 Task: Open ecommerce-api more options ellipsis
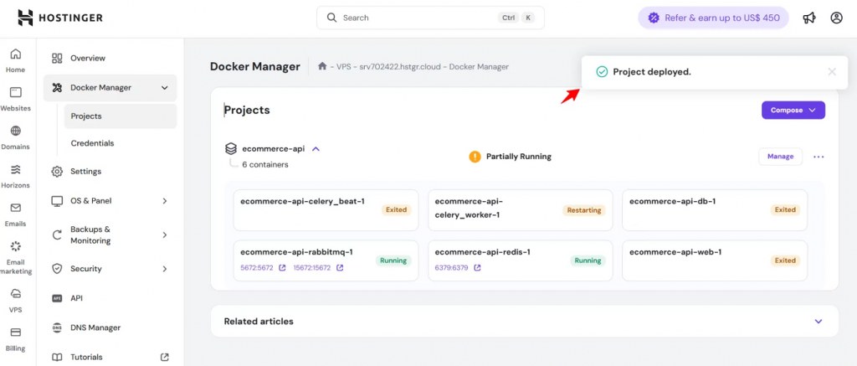click(x=819, y=157)
